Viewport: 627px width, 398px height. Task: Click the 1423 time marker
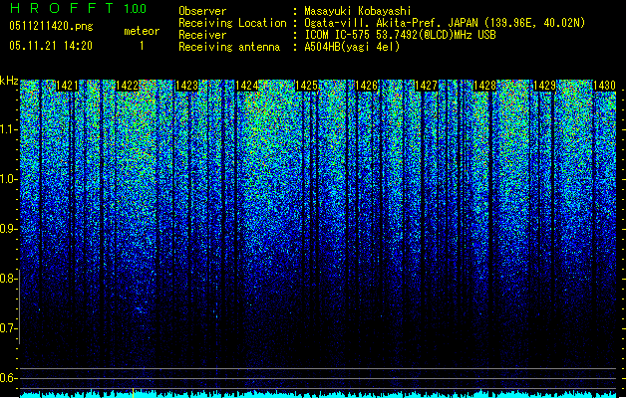pos(186,86)
